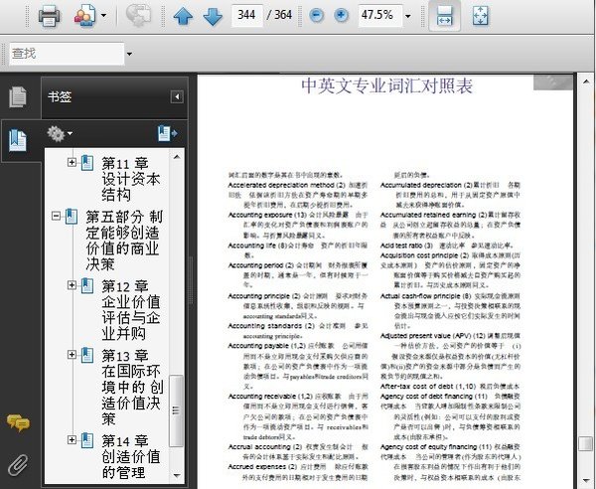
Task: Click the bookmarks panel scroll-up arrow
Action: point(177,156)
